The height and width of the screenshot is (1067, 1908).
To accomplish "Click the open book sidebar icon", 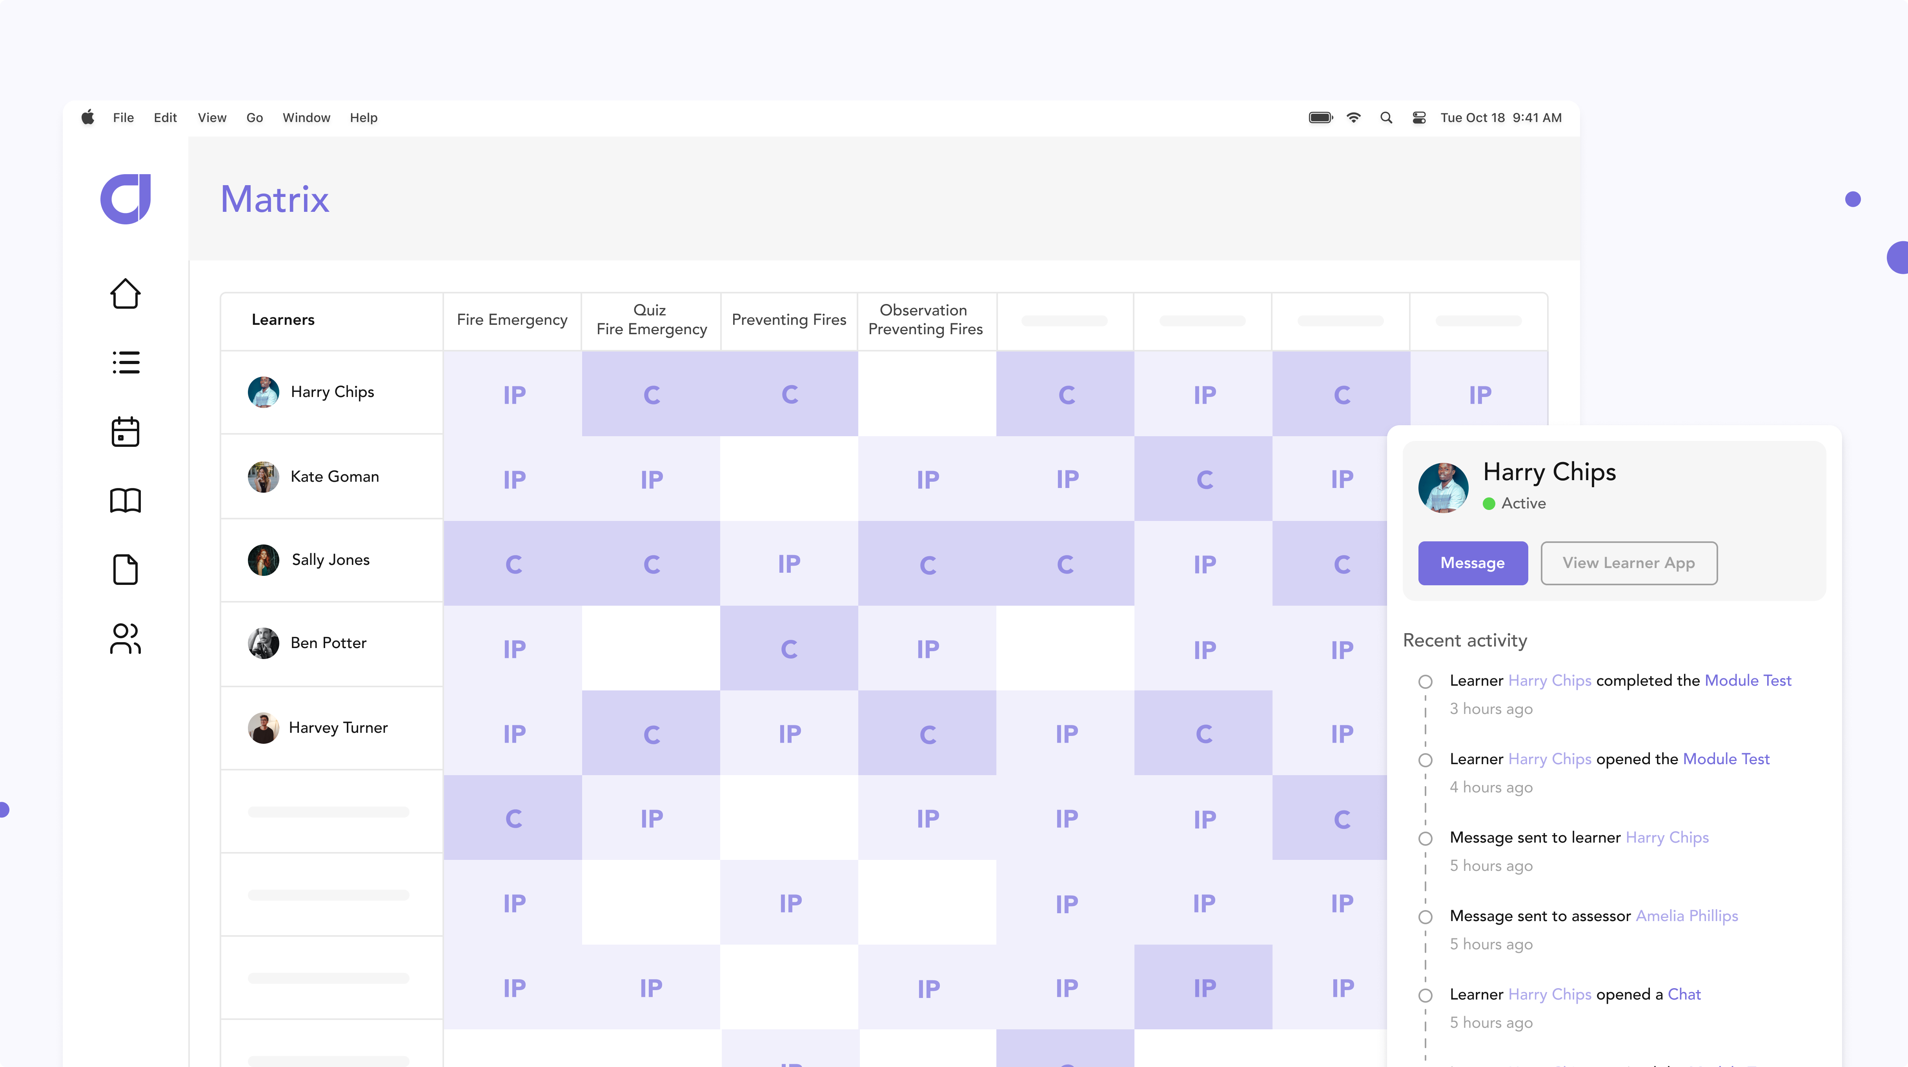I will click(x=125, y=501).
